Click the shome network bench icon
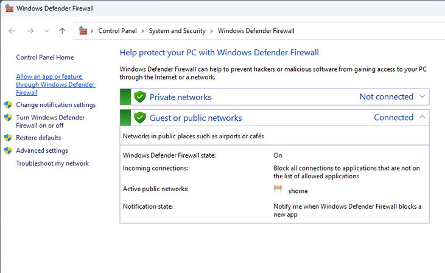 click(x=279, y=190)
